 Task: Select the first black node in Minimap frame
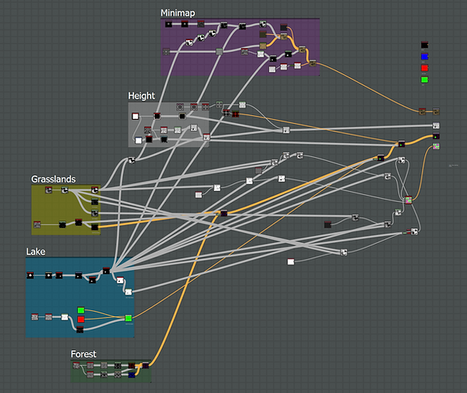coord(169,24)
